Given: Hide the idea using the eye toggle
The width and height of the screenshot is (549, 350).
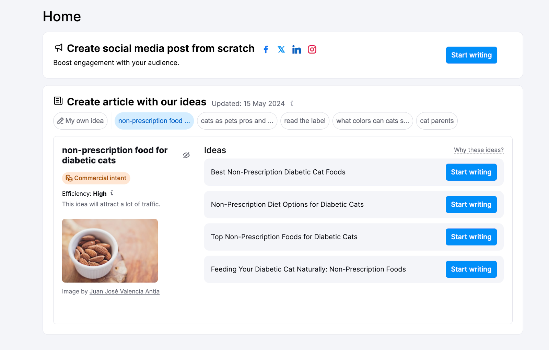Looking at the screenshot, I should pos(186,155).
